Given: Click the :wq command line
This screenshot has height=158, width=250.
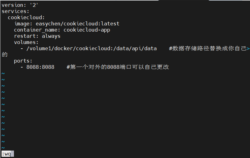Looking at the screenshot, I should [6, 154].
